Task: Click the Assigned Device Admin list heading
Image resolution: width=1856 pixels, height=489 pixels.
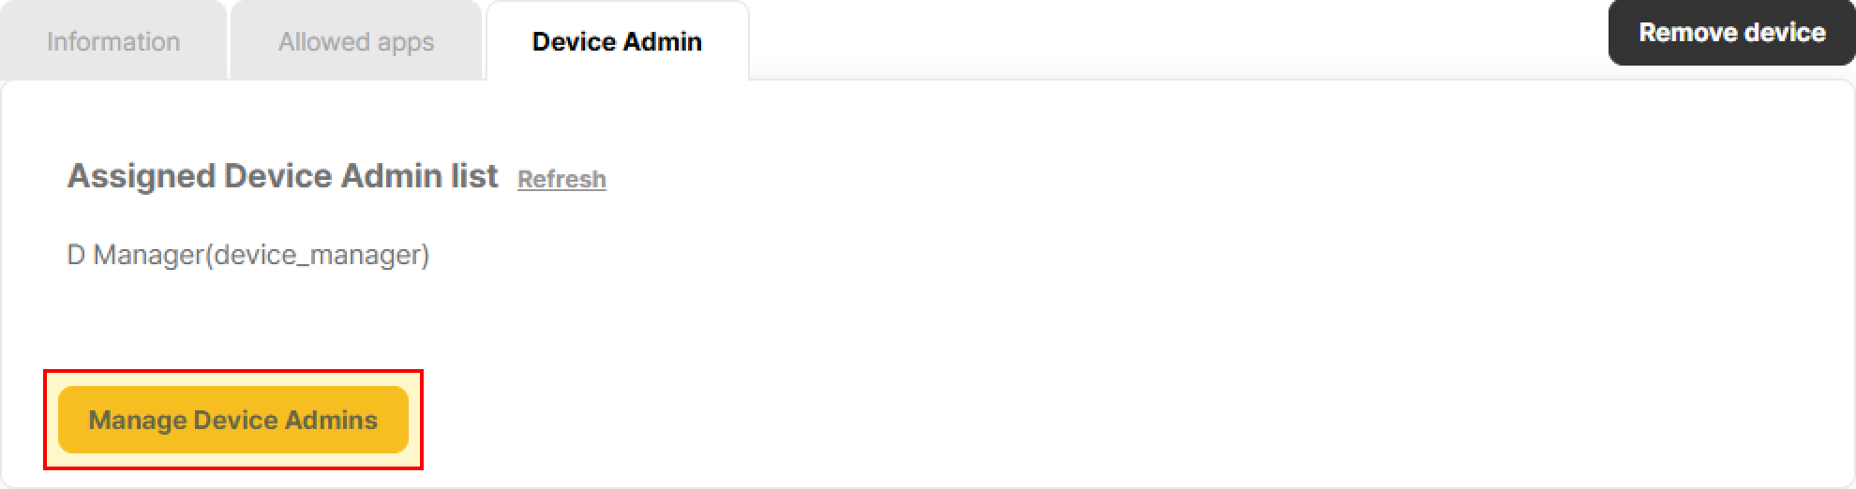Action: [x=282, y=176]
